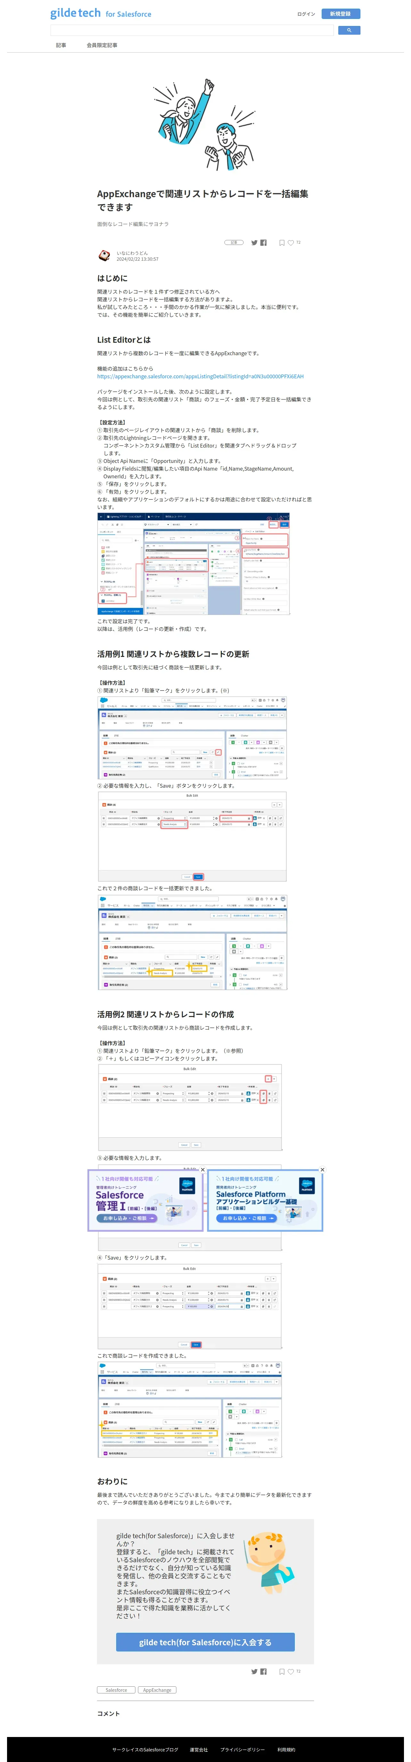
Task: Click the 新規登録 button
Action: tap(341, 14)
